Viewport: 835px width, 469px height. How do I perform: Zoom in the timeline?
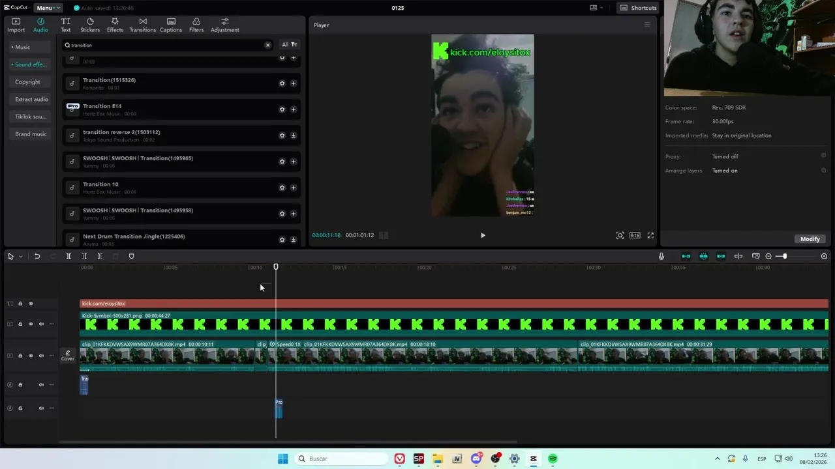pyautogui.click(x=824, y=257)
